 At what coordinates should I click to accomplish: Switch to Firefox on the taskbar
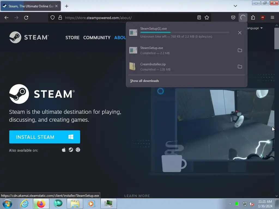point(41,204)
